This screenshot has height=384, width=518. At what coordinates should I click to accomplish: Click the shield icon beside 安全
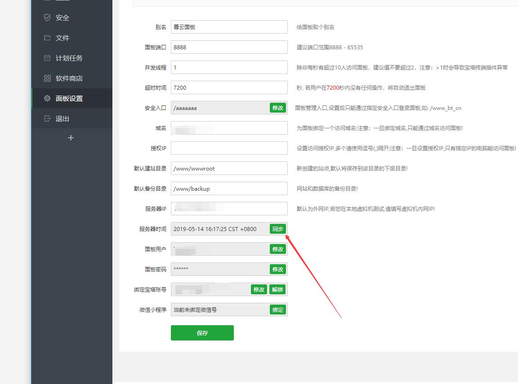point(47,17)
